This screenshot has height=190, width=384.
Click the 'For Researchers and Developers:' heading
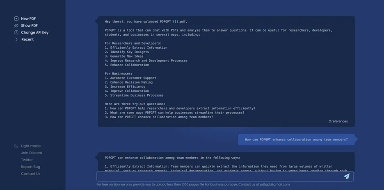[x=133, y=43]
